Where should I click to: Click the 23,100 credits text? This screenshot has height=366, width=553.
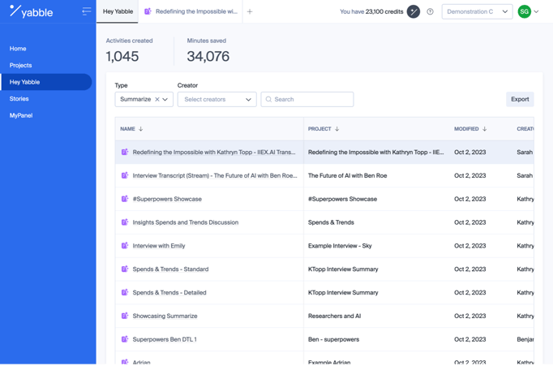point(384,11)
